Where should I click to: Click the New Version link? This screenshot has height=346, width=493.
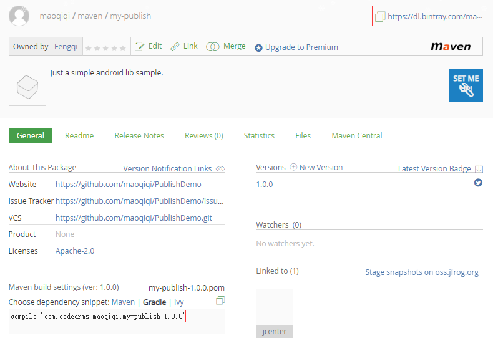tap(321, 167)
